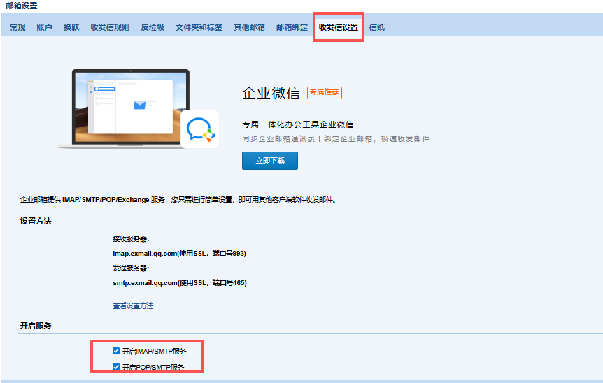The height and width of the screenshot is (383, 603).
Task: Click the orange 专属推荐 badge
Action: point(324,92)
